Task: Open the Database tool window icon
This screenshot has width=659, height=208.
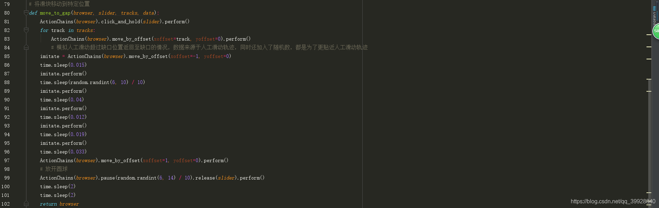Action: coord(654,16)
